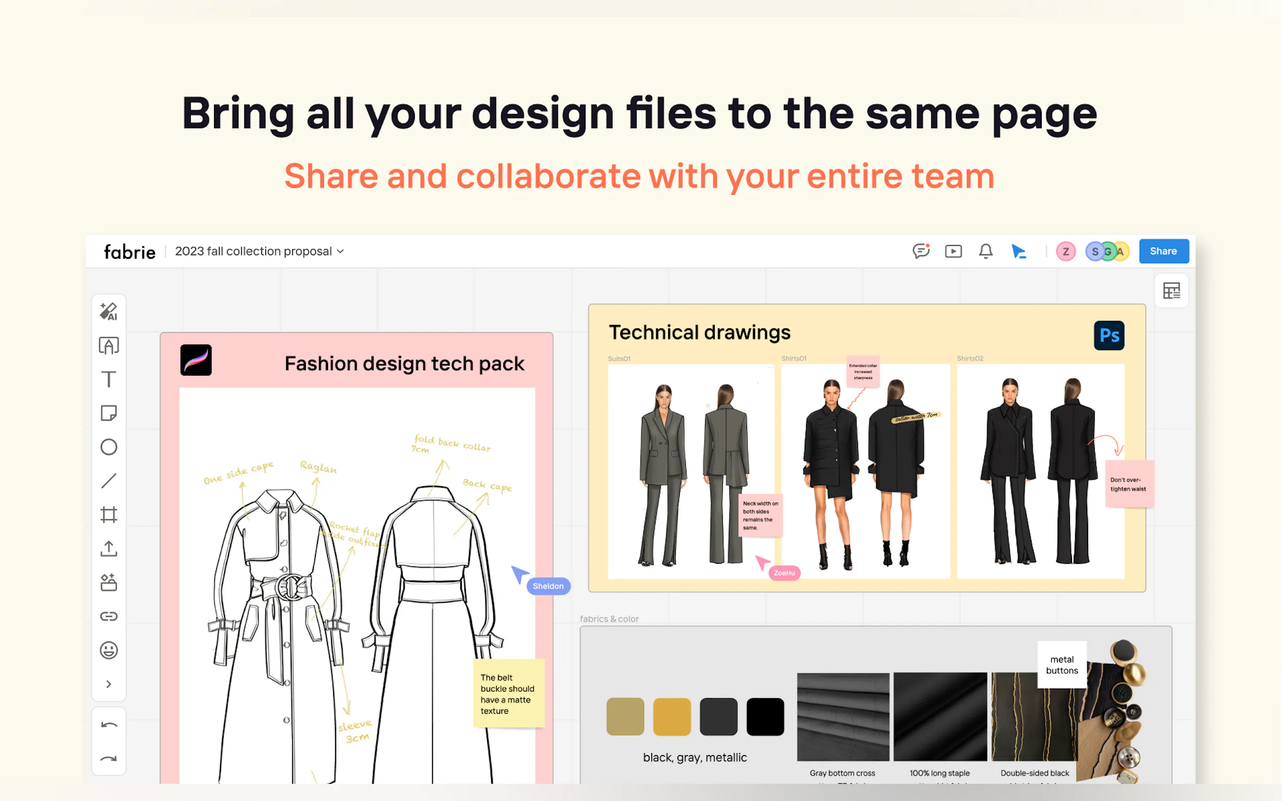Click the upload file tool
This screenshot has height=801, width=1282.
pos(109,549)
